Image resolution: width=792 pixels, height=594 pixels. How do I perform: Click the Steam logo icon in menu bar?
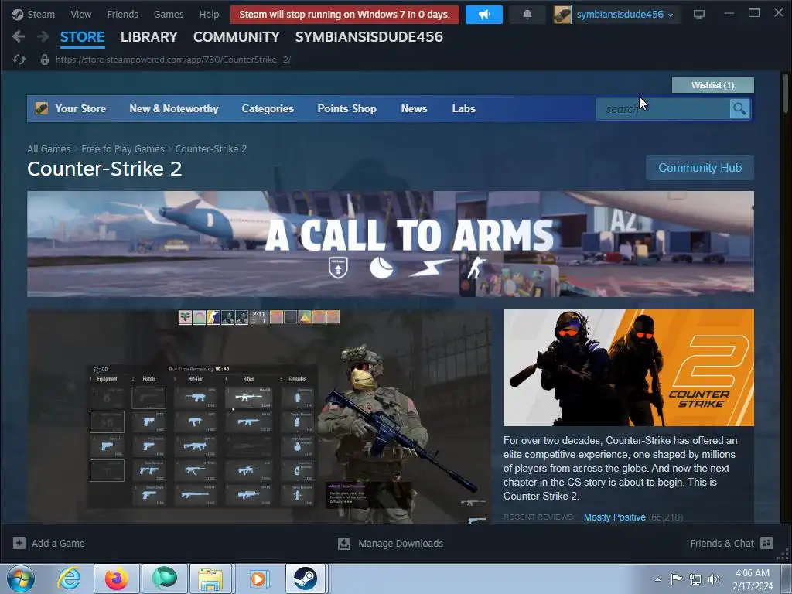18,14
